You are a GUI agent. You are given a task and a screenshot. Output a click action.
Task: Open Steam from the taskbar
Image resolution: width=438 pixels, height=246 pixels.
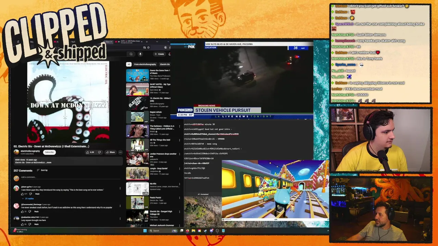[205, 231]
